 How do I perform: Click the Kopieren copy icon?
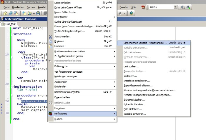click(50, 41)
